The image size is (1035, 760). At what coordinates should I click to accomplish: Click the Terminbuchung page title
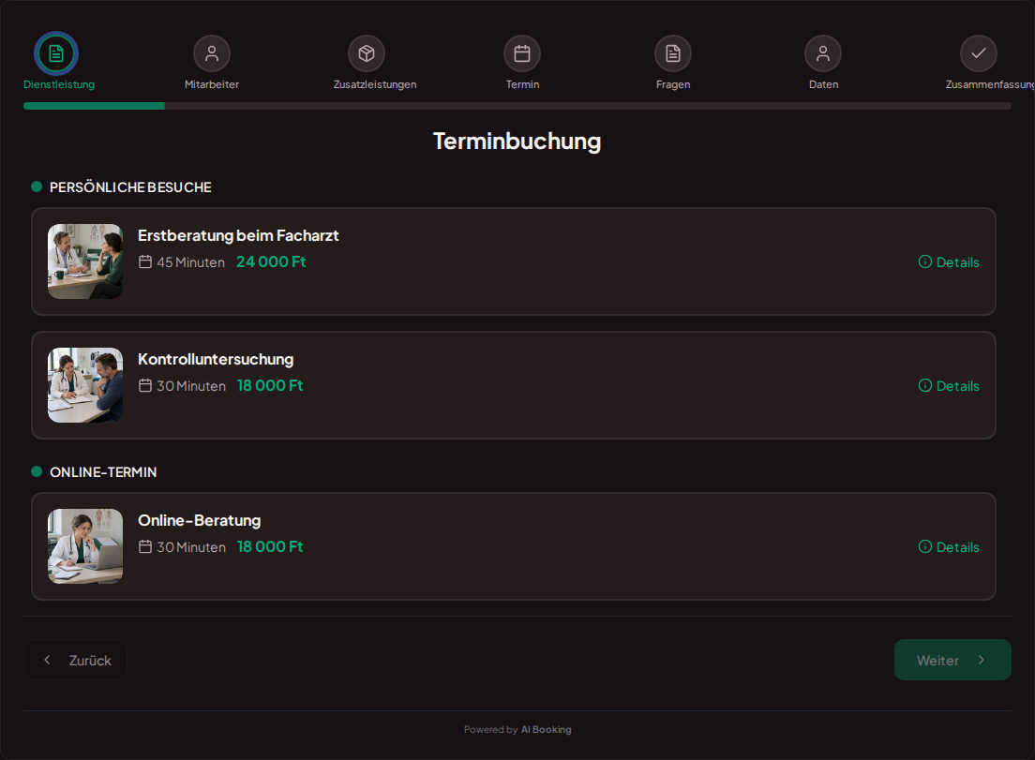517,142
